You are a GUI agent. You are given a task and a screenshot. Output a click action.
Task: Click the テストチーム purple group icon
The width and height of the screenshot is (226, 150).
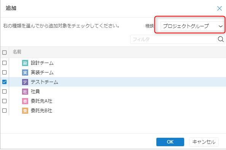coord(25,82)
